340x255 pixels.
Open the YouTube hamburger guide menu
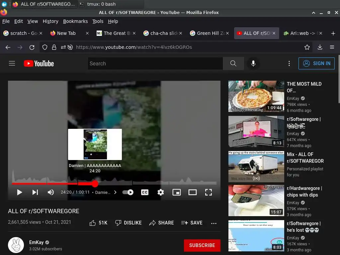(x=12, y=63)
